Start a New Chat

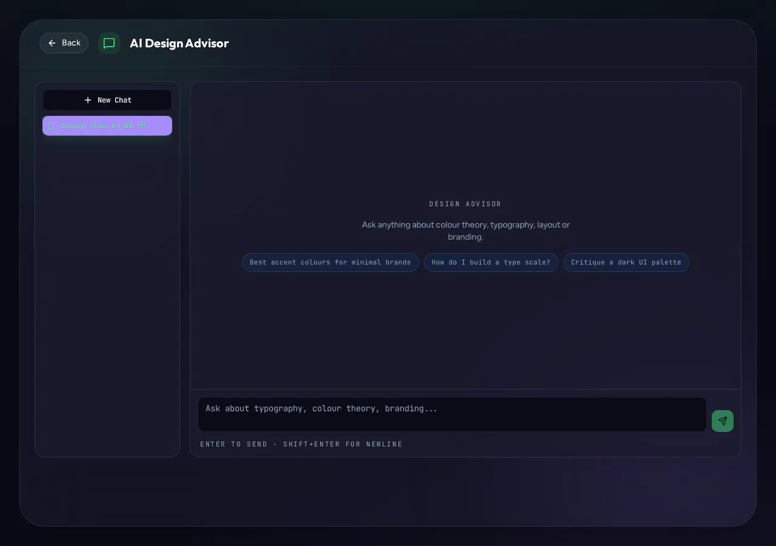click(107, 100)
